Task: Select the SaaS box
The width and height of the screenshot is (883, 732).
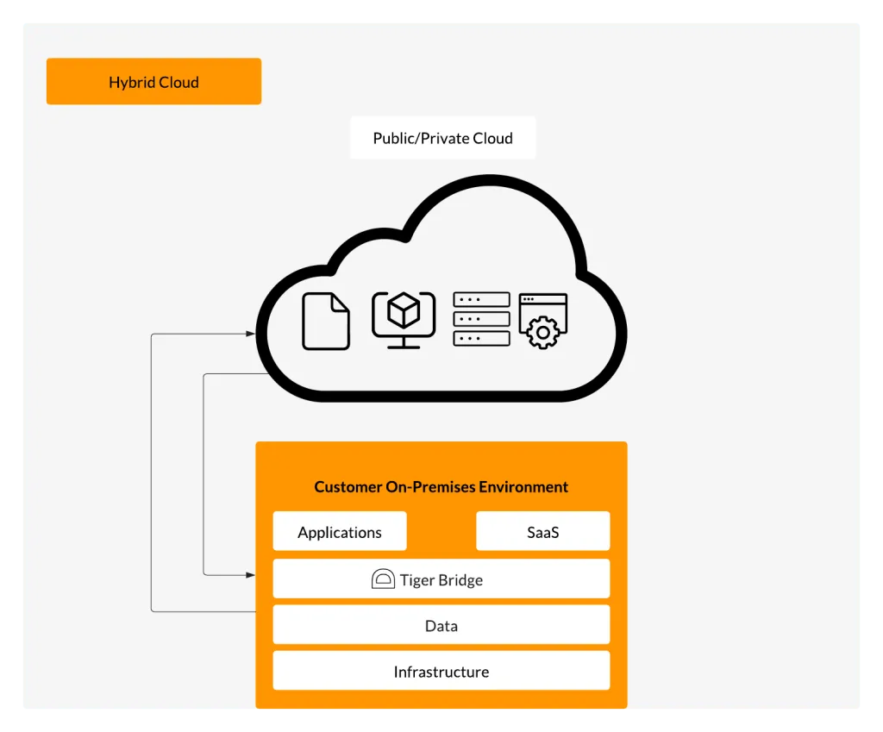Action: [543, 532]
